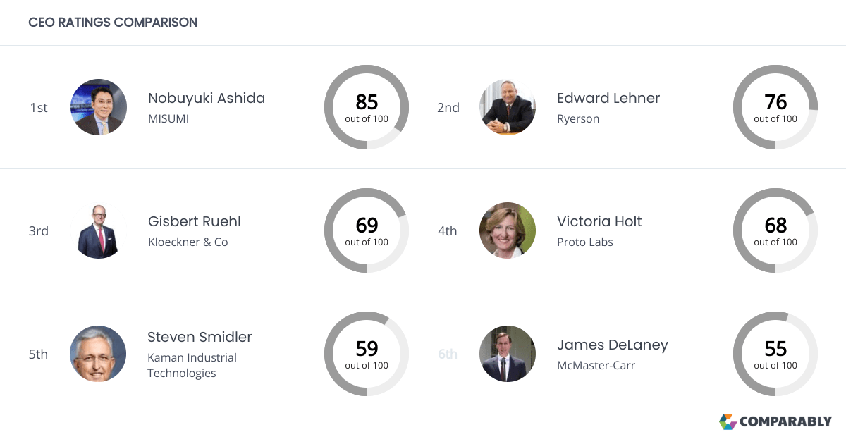Click Steven Smidler's profile photo

point(98,354)
